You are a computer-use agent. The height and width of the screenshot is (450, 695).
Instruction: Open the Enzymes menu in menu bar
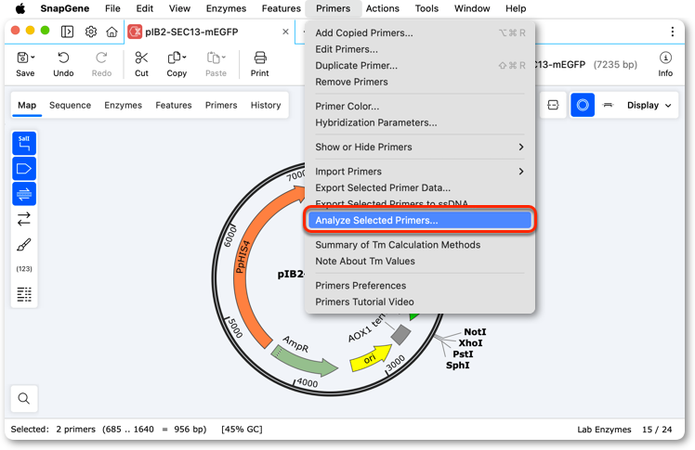[x=226, y=8]
